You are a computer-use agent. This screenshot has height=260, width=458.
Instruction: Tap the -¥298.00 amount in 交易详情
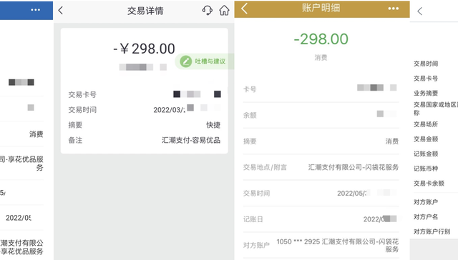[144, 49]
